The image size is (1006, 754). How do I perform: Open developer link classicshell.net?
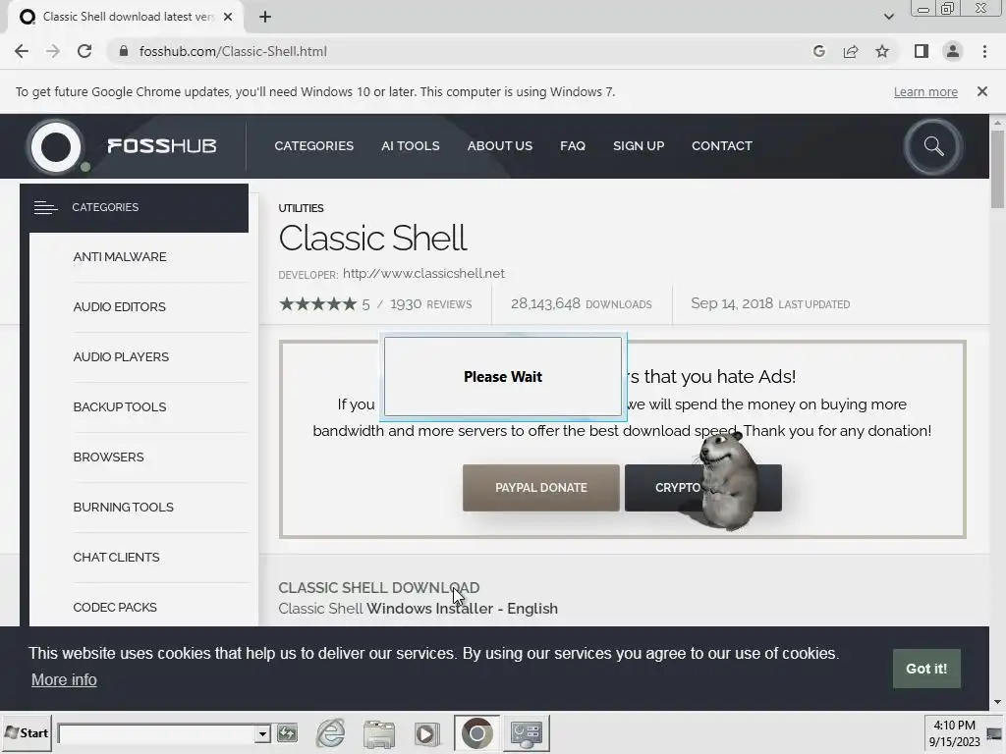423,274
